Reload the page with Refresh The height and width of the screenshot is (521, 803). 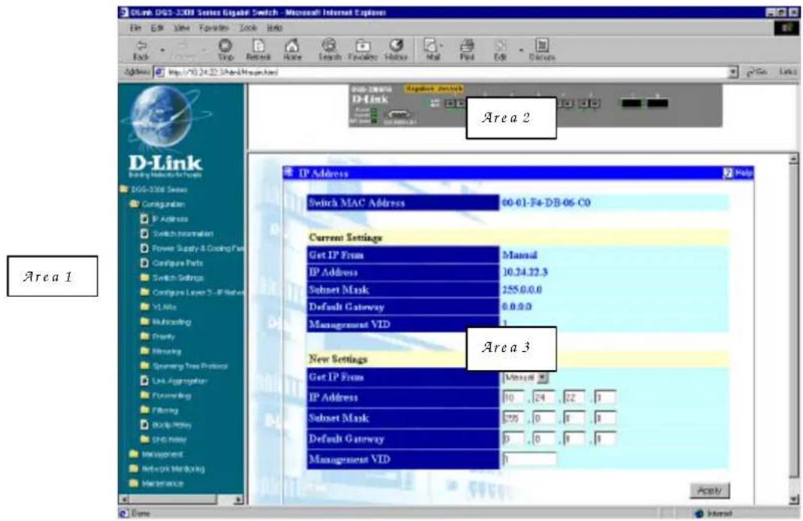259,50
